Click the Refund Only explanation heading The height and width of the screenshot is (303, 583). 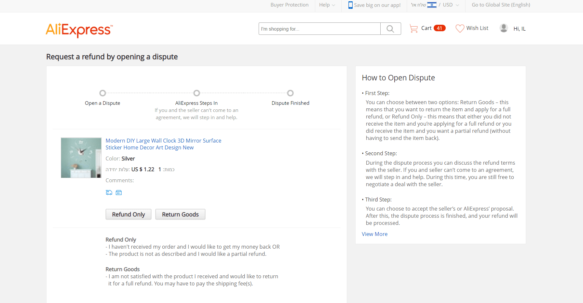(x=121, y=240)
